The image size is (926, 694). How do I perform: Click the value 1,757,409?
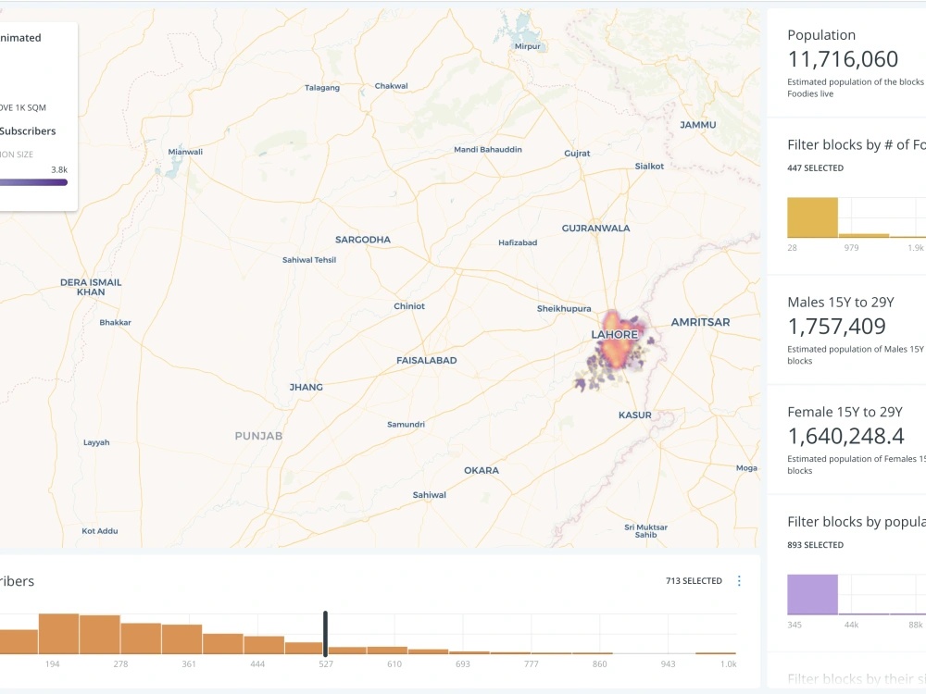(x=836, y=327)
